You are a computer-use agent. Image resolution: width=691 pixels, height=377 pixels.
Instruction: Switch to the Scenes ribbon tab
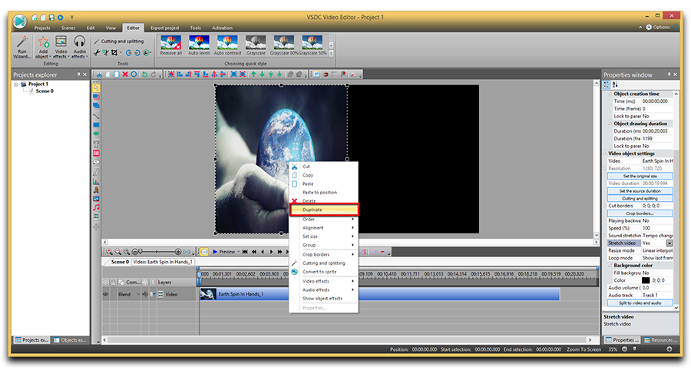(x=68, y=28)
